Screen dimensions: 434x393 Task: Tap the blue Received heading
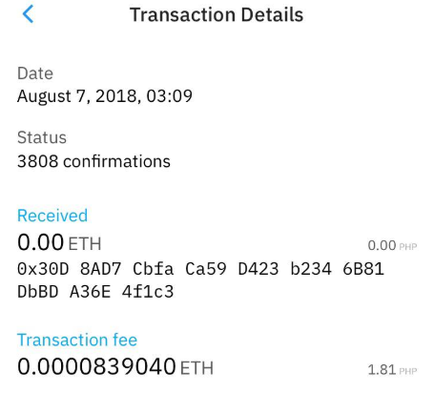(x=52, y=216)
